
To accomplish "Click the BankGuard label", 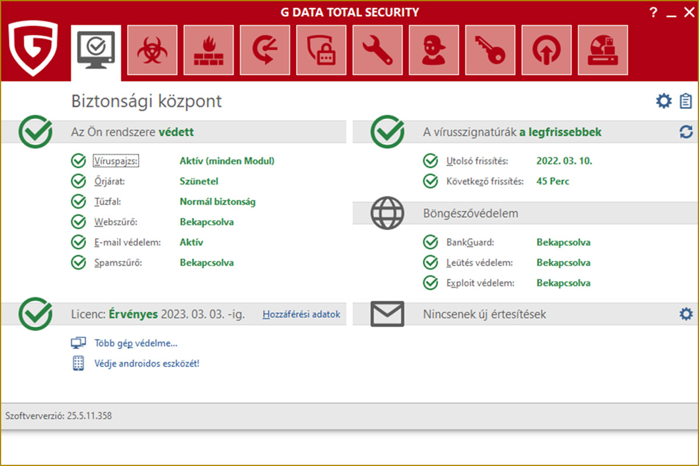I will (470, 242).
